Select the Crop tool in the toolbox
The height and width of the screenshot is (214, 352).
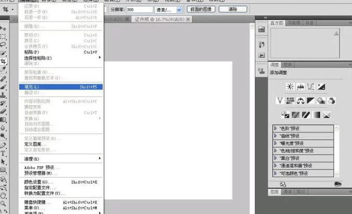[3, 61]
